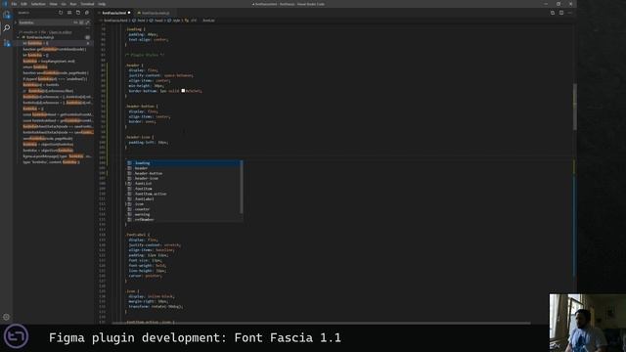The width and height of the screenshot is (626, 352).
Task: Click the search query input field
Action: pos(46,22)
